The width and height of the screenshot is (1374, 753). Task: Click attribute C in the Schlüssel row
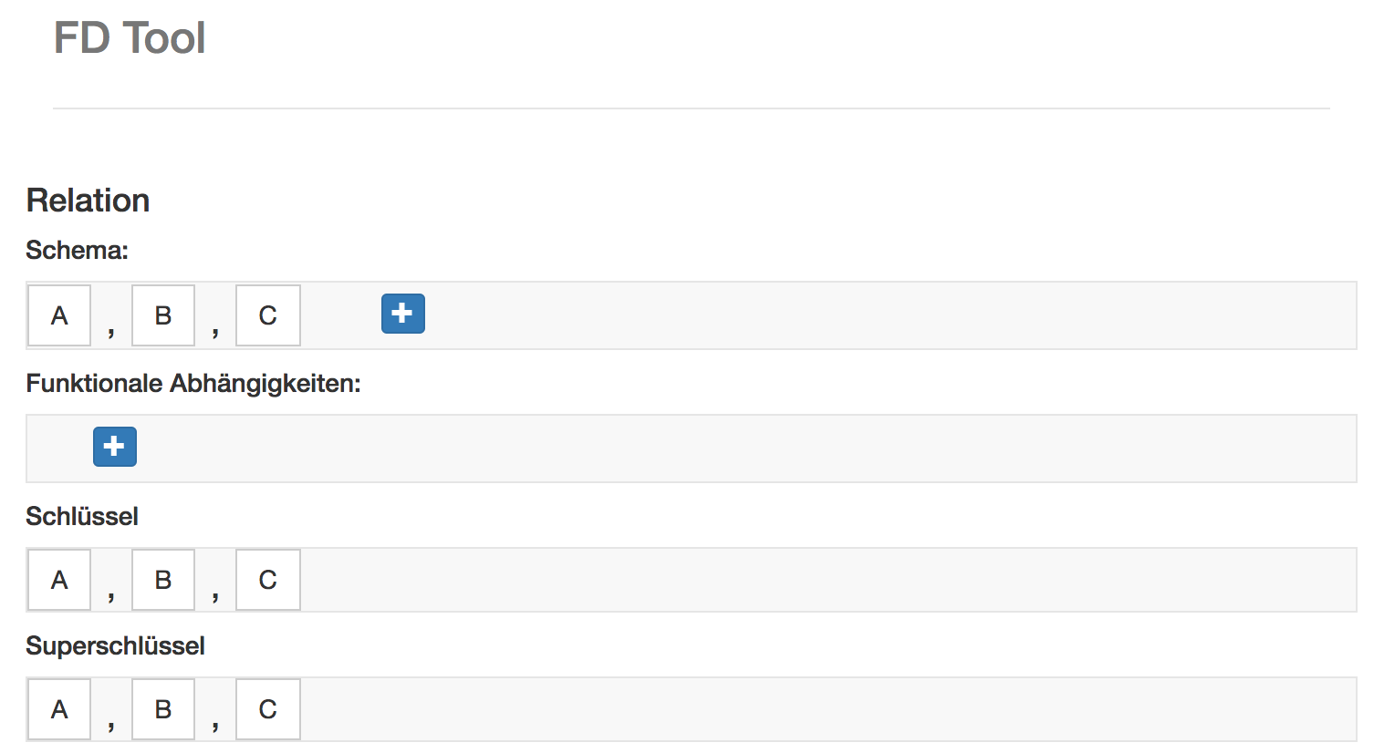[267, 580]
